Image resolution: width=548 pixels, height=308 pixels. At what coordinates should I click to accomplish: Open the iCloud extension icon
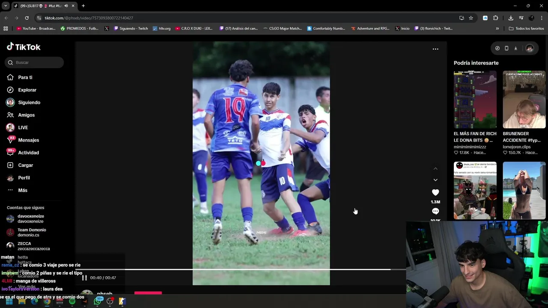click(x=485, y=18)
